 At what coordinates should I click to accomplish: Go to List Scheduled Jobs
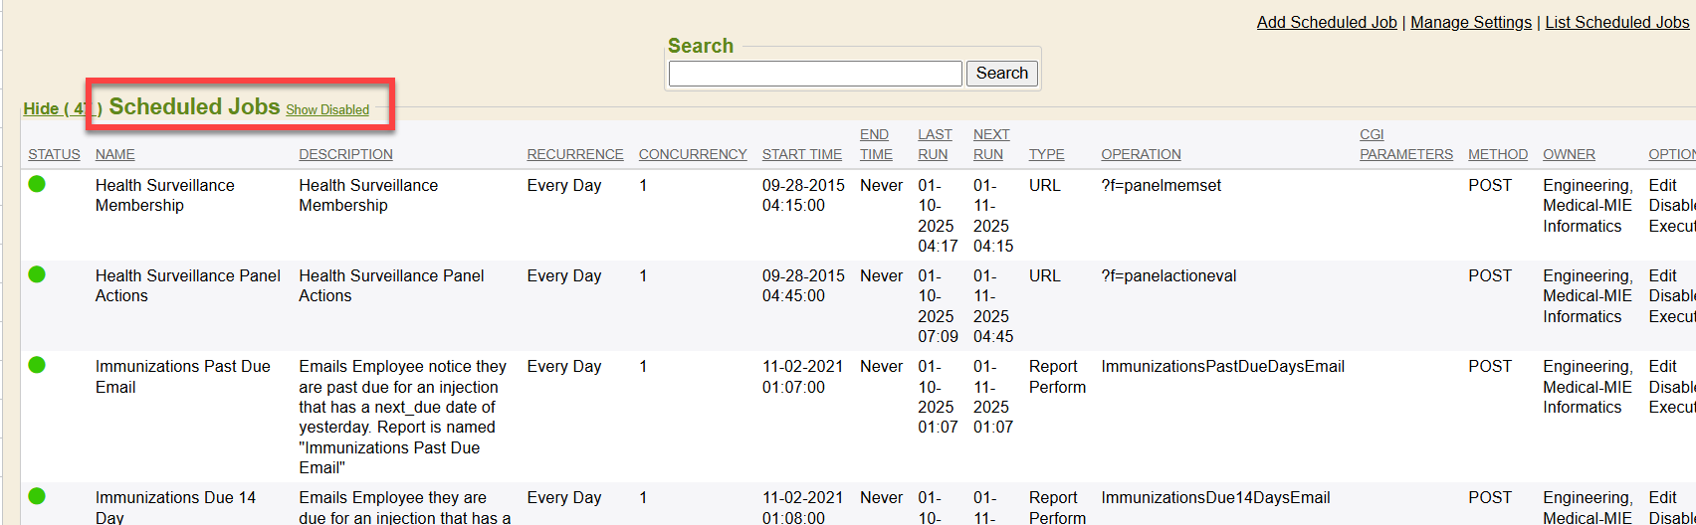pos(1616,22)
